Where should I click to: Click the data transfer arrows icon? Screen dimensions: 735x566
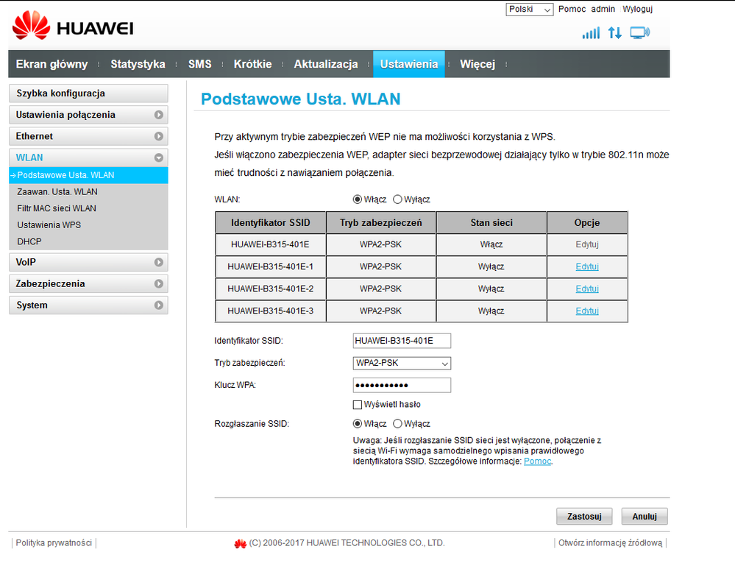click(x=614, y=33)
